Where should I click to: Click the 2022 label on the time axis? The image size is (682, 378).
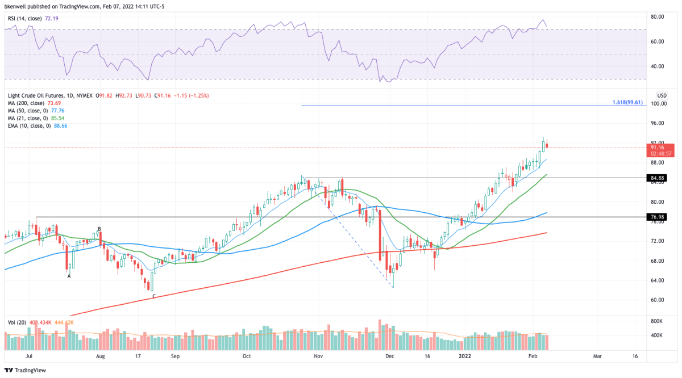(465, 356)
